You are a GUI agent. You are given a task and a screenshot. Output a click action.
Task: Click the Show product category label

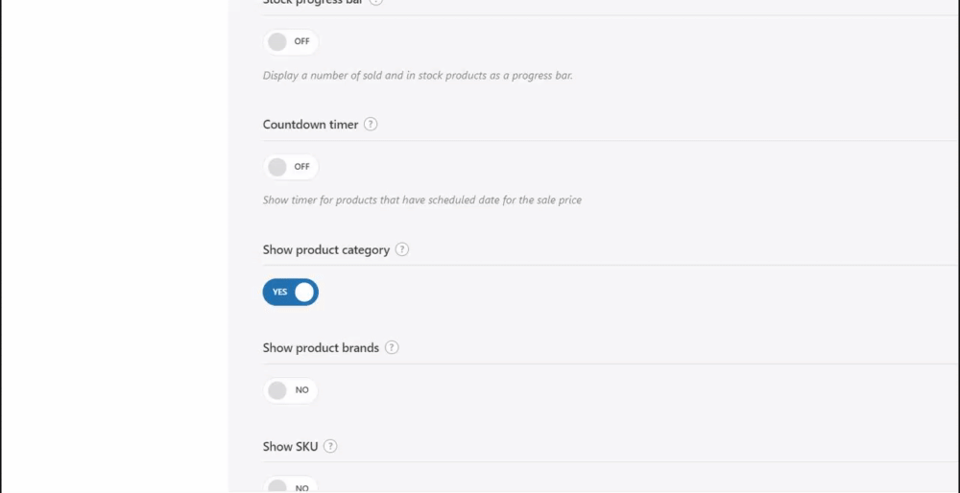(x=325, y=250)
